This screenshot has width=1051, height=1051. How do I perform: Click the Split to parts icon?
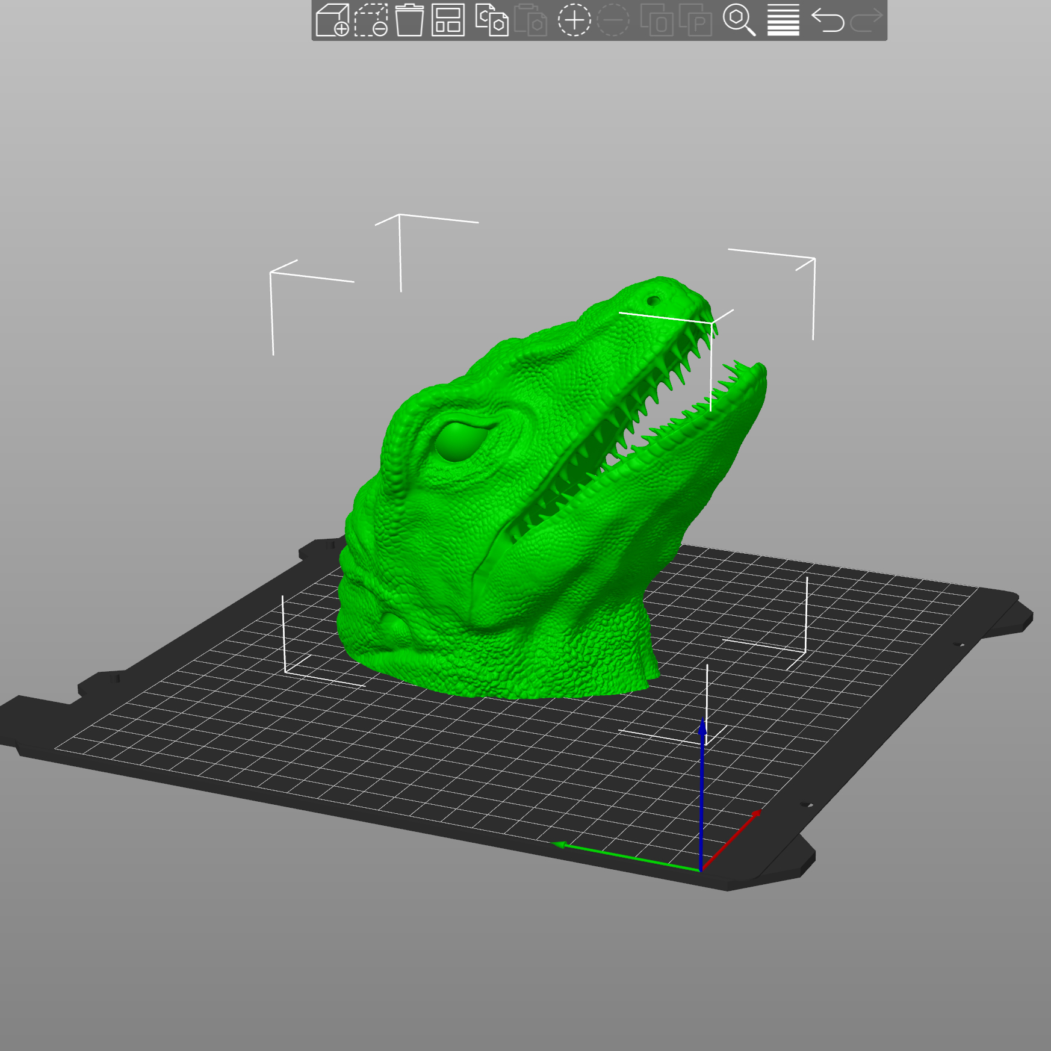click(695, 20)
